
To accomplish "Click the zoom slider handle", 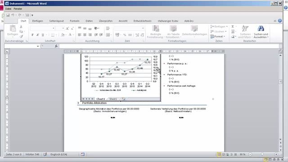I will [x=262, y=154].
